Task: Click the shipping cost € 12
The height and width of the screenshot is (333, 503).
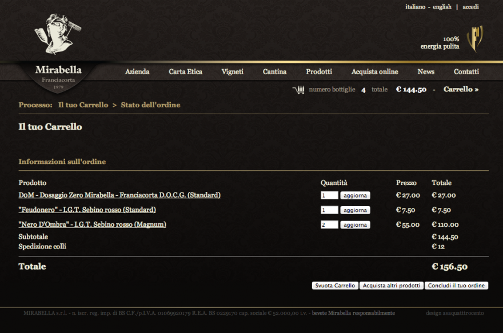Action: tap(438, 246)
